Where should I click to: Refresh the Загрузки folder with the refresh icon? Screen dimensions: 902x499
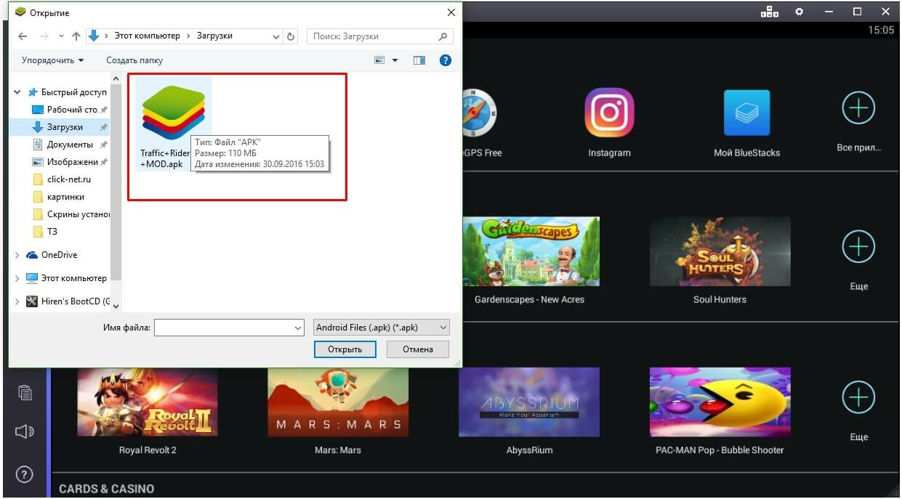[291, 35]
